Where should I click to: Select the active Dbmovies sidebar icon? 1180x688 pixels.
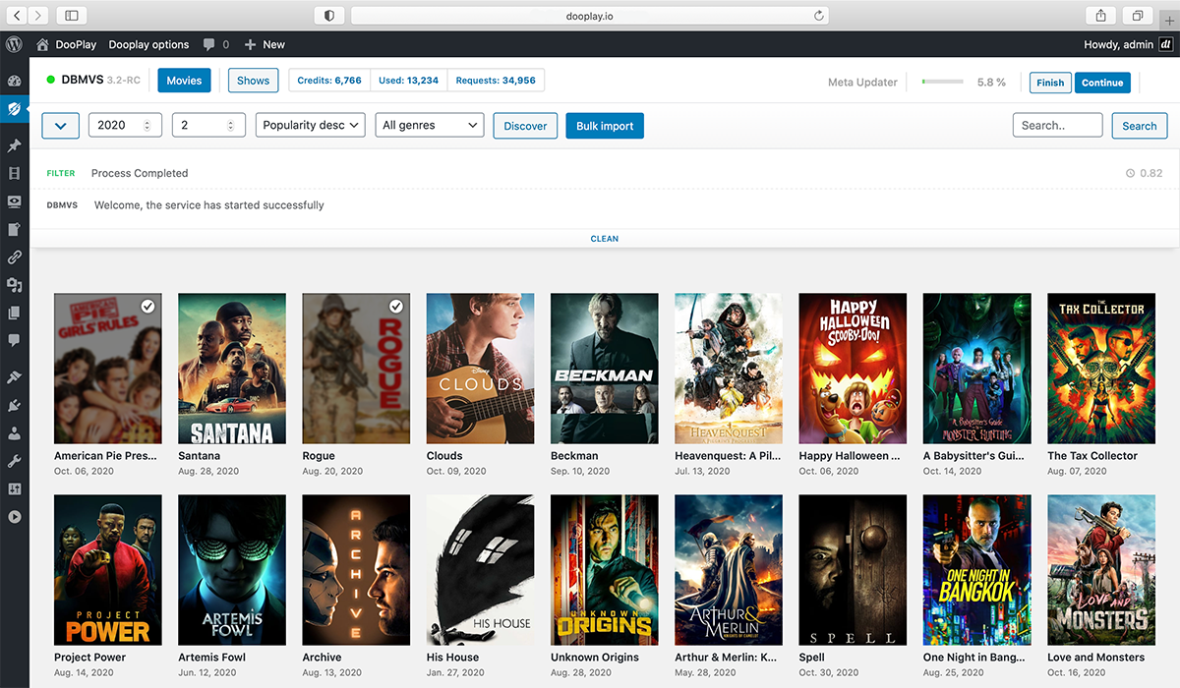click(x=14, y=109)
